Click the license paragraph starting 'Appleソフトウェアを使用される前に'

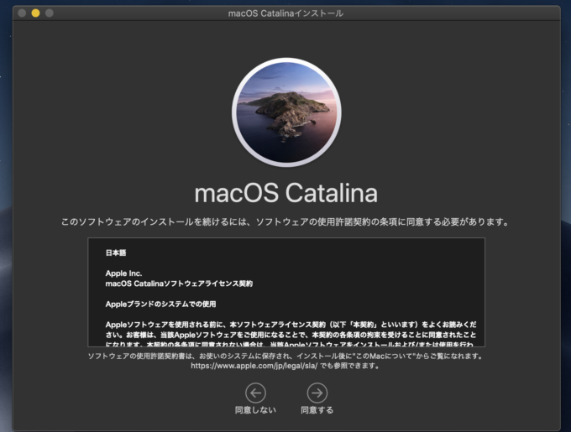[x=291, y=335]
